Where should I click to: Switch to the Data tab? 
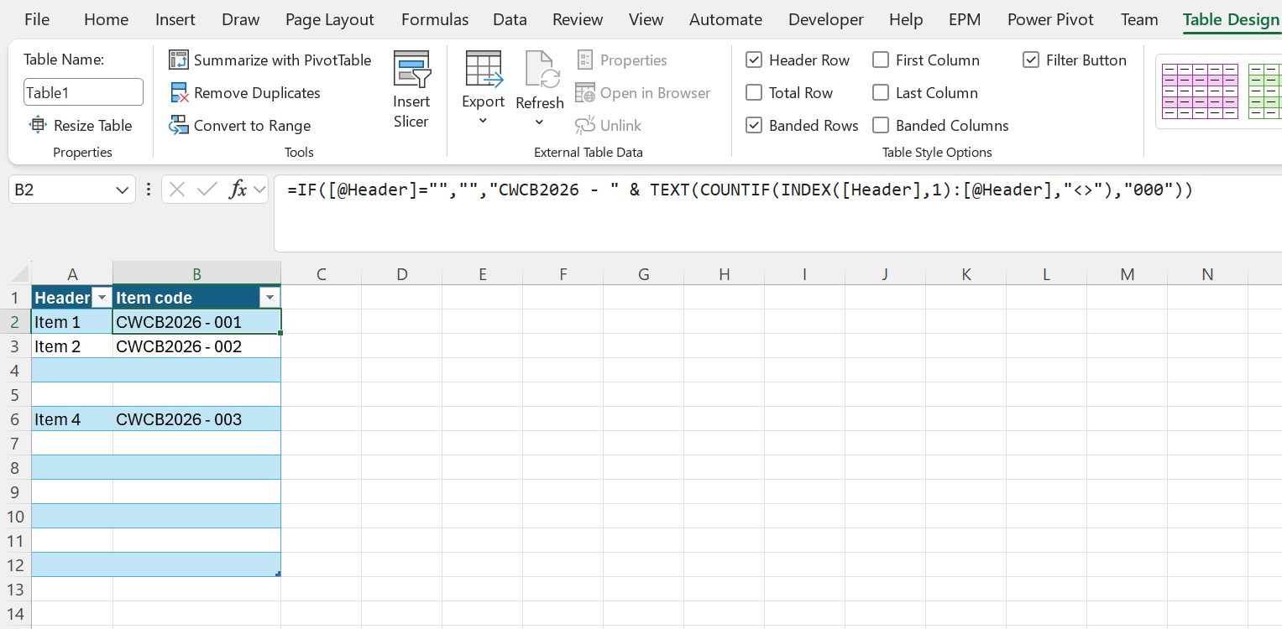point(510,19)
